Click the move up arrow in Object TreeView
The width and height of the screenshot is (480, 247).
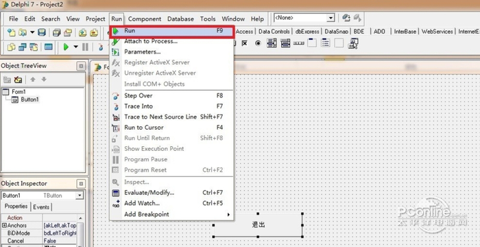(33, 80)
